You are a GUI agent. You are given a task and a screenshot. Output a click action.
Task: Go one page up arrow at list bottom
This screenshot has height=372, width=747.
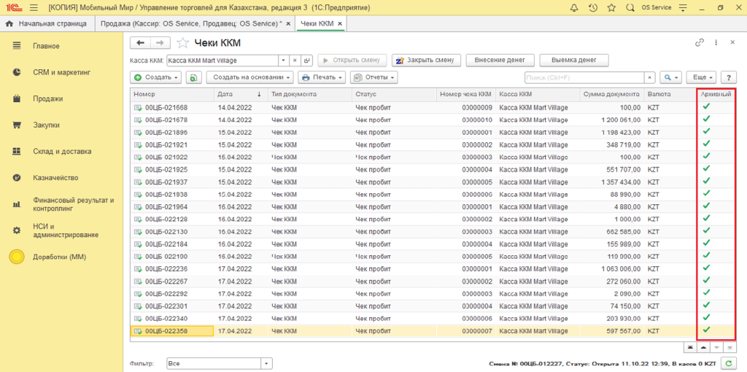704,346
